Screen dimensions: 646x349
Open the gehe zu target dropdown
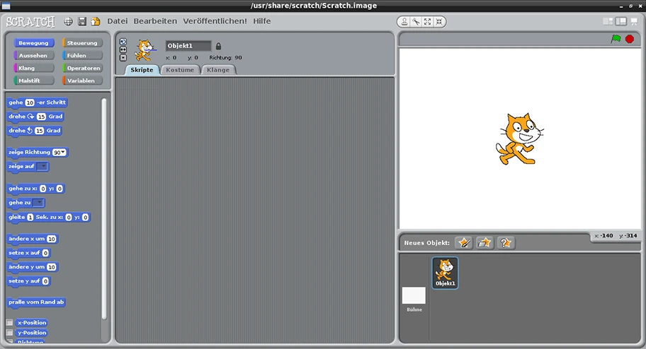[38, 203]
